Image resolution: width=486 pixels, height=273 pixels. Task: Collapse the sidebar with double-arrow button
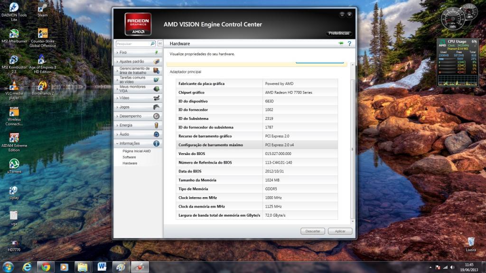[x=160, y=44]
